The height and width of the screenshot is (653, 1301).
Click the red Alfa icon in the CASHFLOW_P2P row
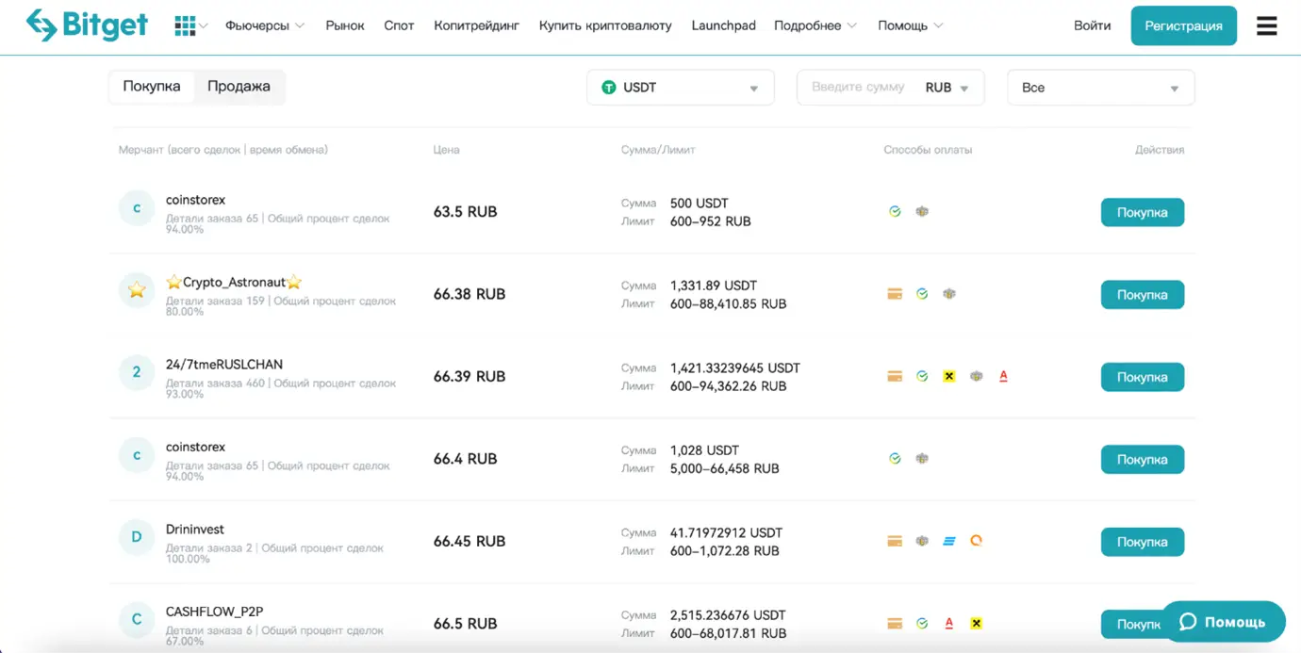pyautogui.click(x=949, y=624)
